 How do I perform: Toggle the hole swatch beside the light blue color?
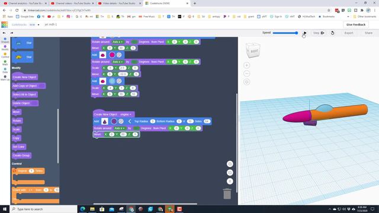(x=119, y=81)
